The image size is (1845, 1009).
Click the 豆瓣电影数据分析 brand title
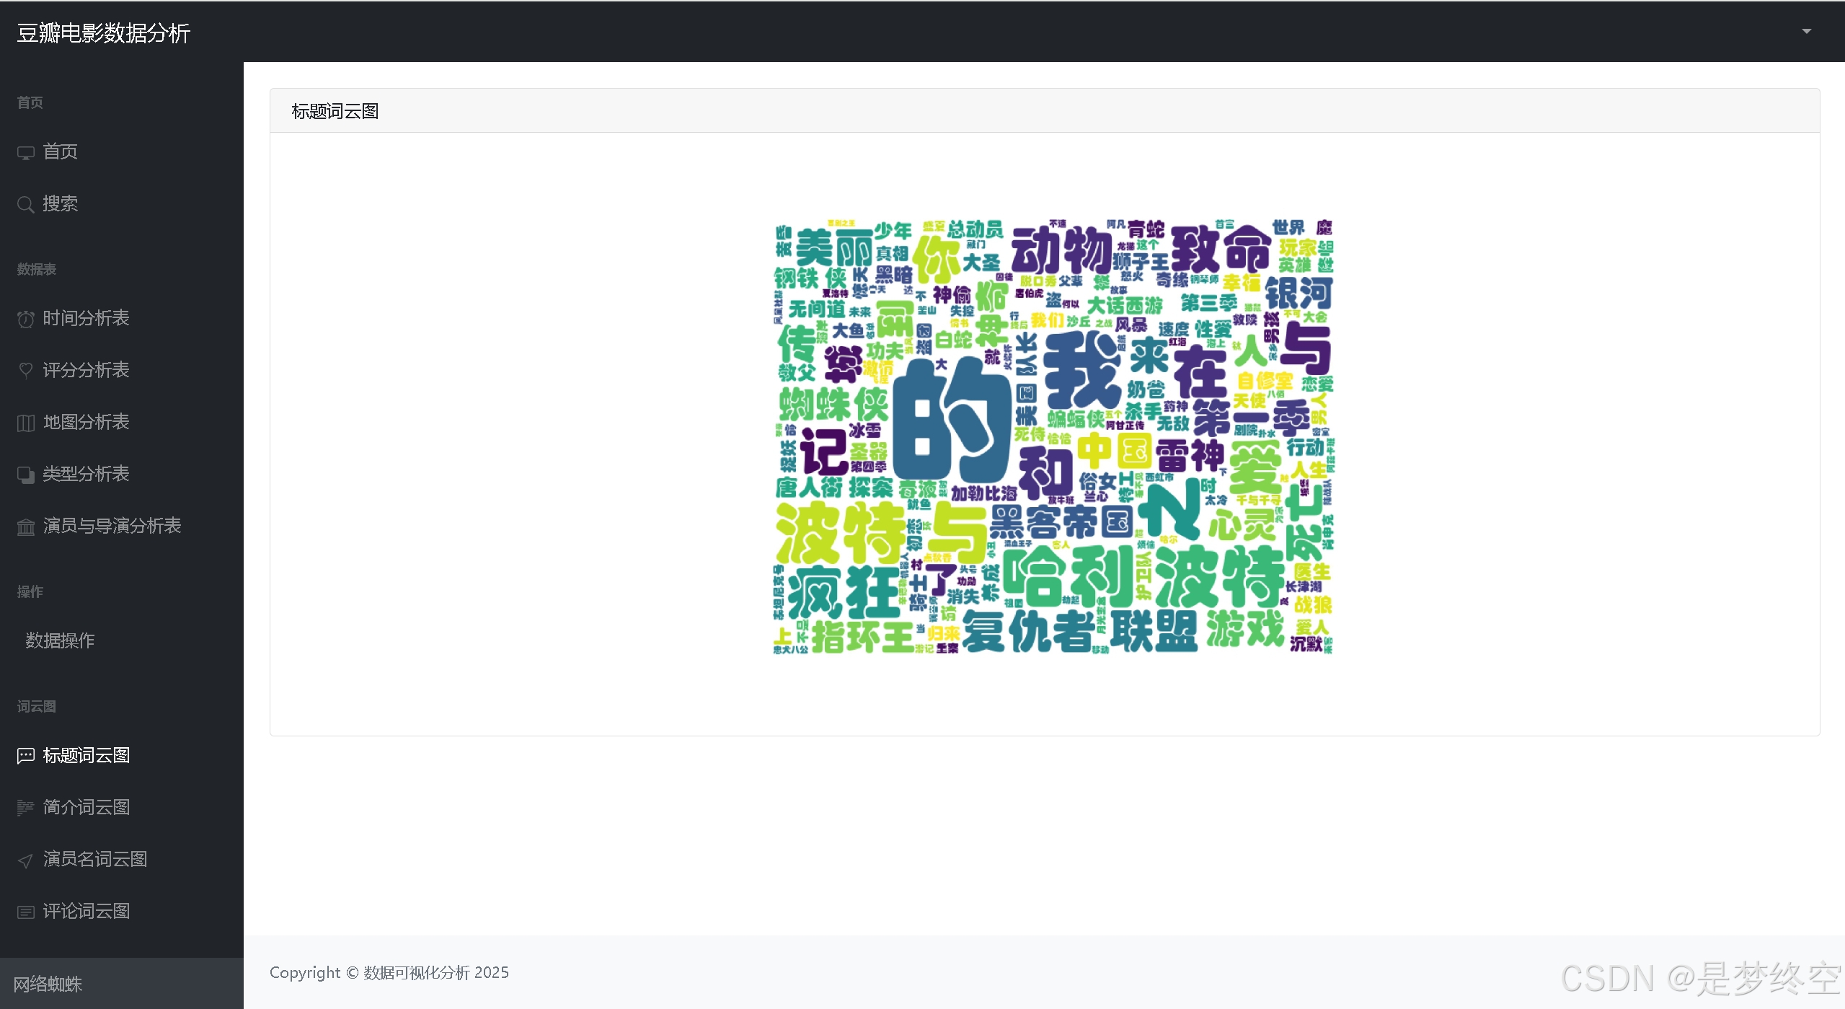(x=104, y=33)
